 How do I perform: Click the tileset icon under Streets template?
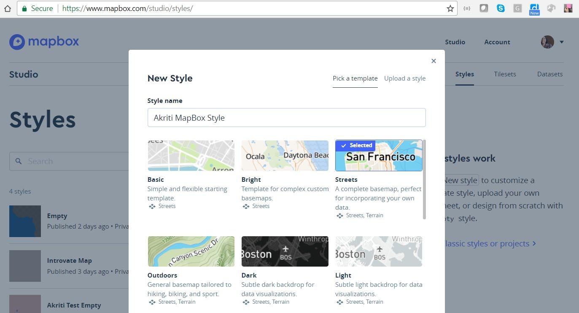click(x=340, y=216)
